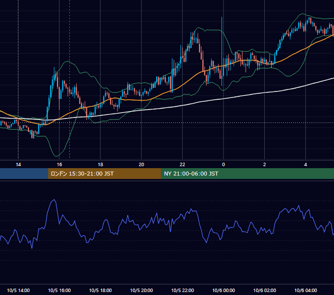Select the NY 21:00-06:00 JST session bar

pyautogui.click(x=247, y=174)
